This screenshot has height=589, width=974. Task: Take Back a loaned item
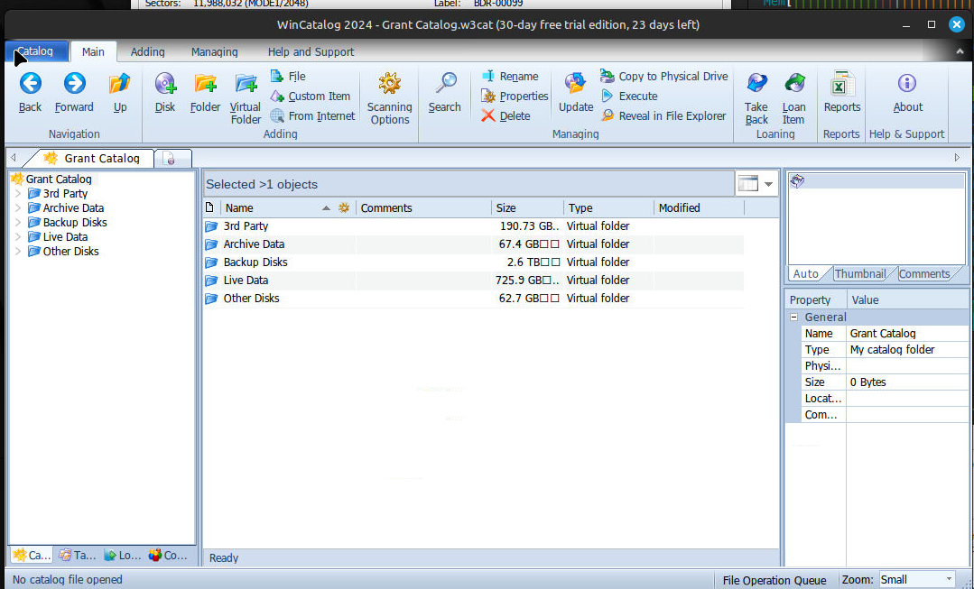(756, 98)
